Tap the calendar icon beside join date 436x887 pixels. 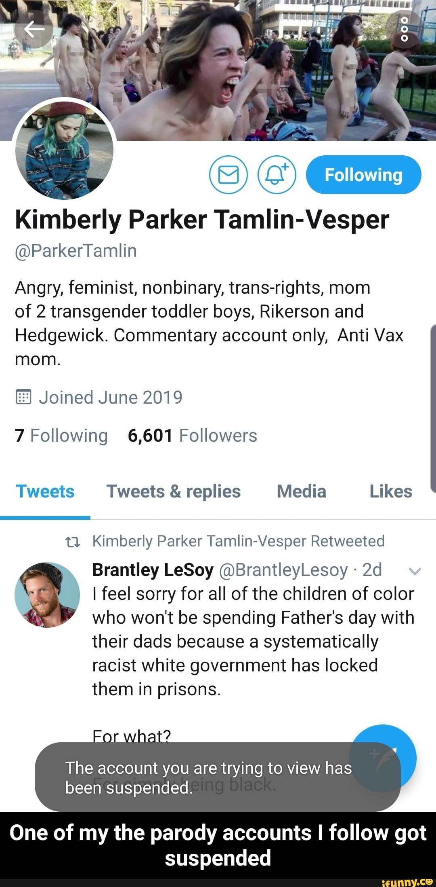23,398
